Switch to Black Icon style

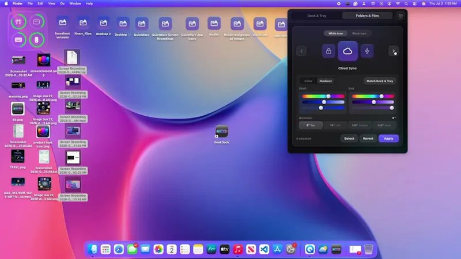pyautogui.click(x=359, y=33)
